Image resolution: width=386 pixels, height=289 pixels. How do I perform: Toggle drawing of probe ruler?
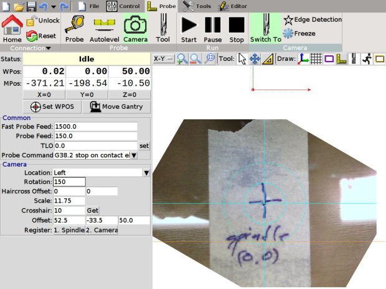[x=341, y=59]
